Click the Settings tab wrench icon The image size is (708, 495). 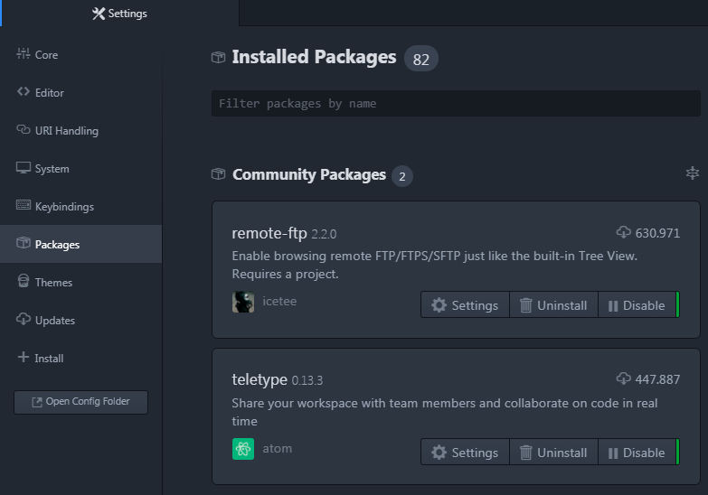pos(99,14)
